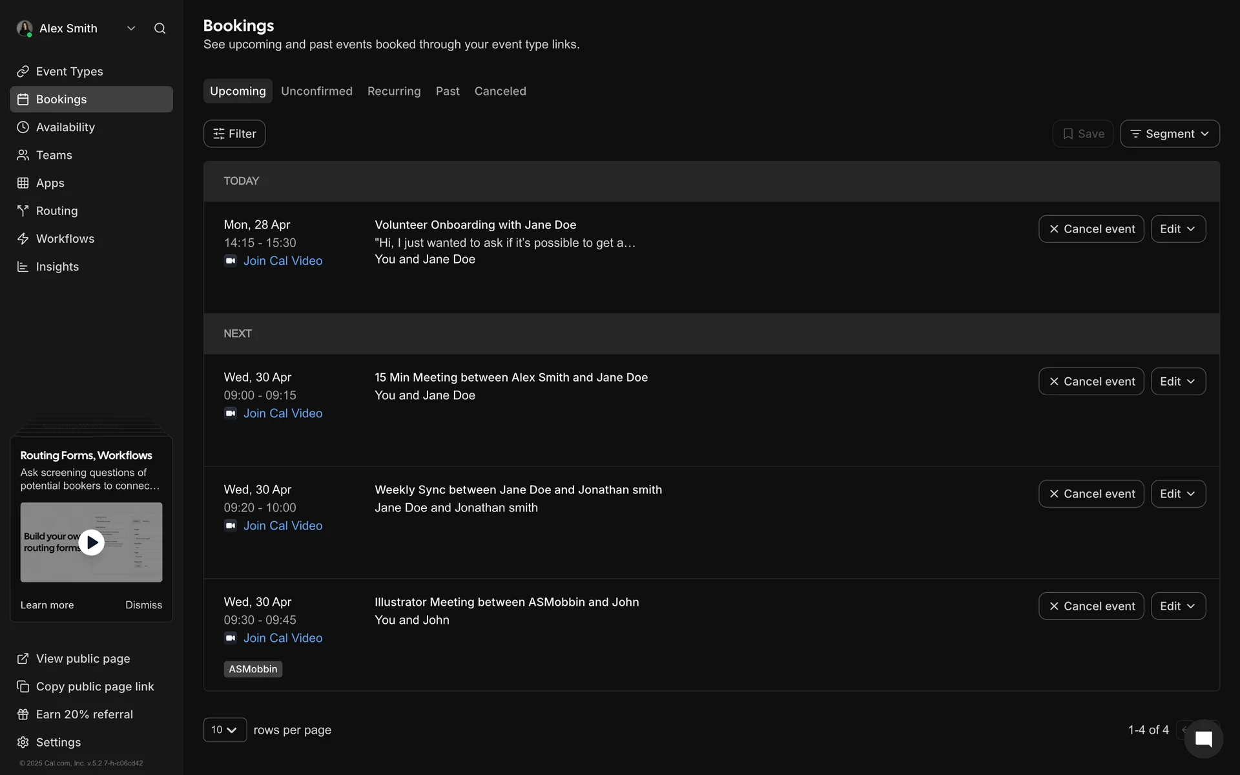Open Event Types from sidebar
1240x775 pixels.
[69, 71]
